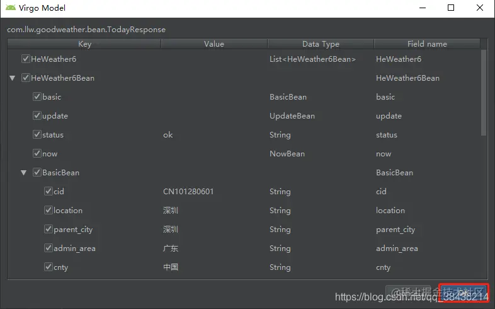The height and width of the screenshot is (309, 495).
Task: Edit the status field name cell
Action: coord(387,135)
